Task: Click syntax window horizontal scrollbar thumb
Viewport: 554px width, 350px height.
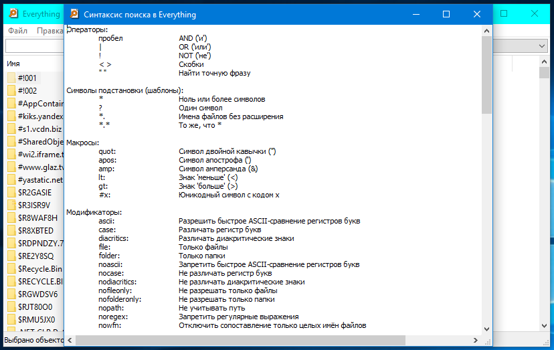Action: tap(240, 340)
